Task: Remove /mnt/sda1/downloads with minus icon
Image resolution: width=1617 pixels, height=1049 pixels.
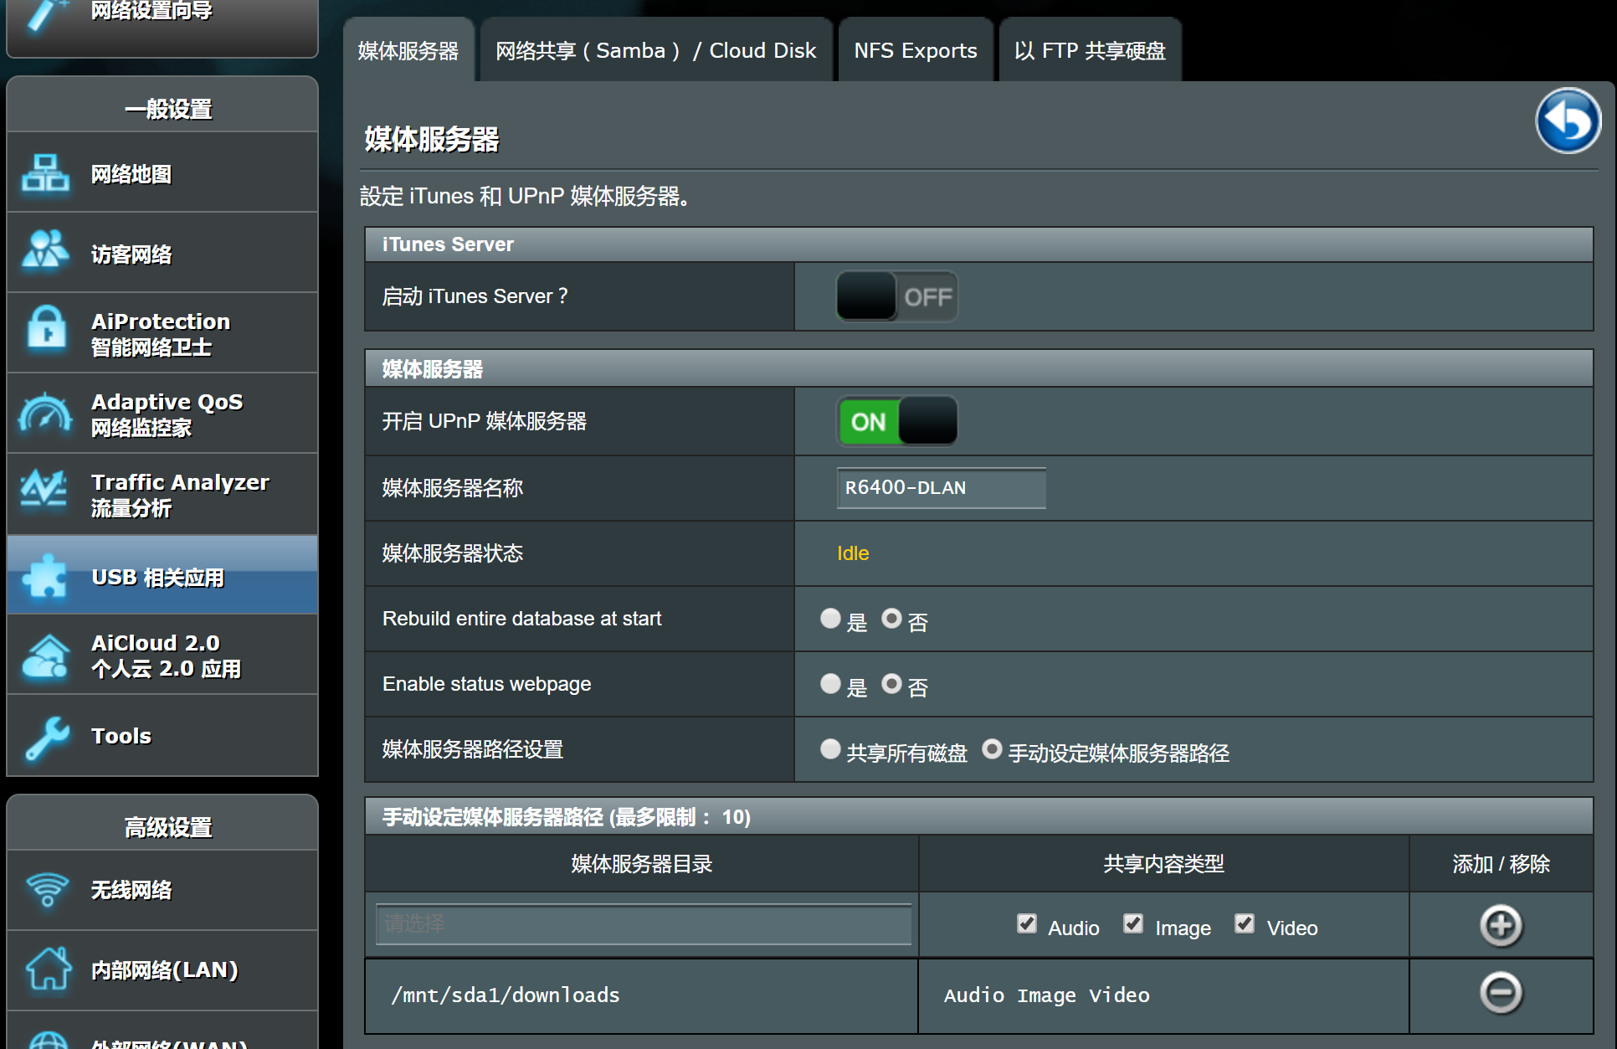Action: coord(1501,994)
